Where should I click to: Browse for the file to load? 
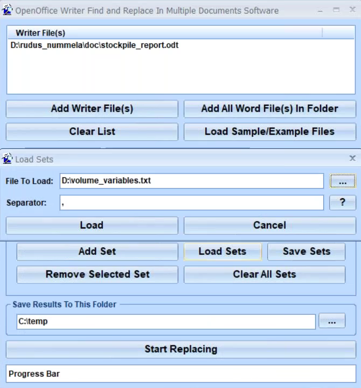coord(343,181)
